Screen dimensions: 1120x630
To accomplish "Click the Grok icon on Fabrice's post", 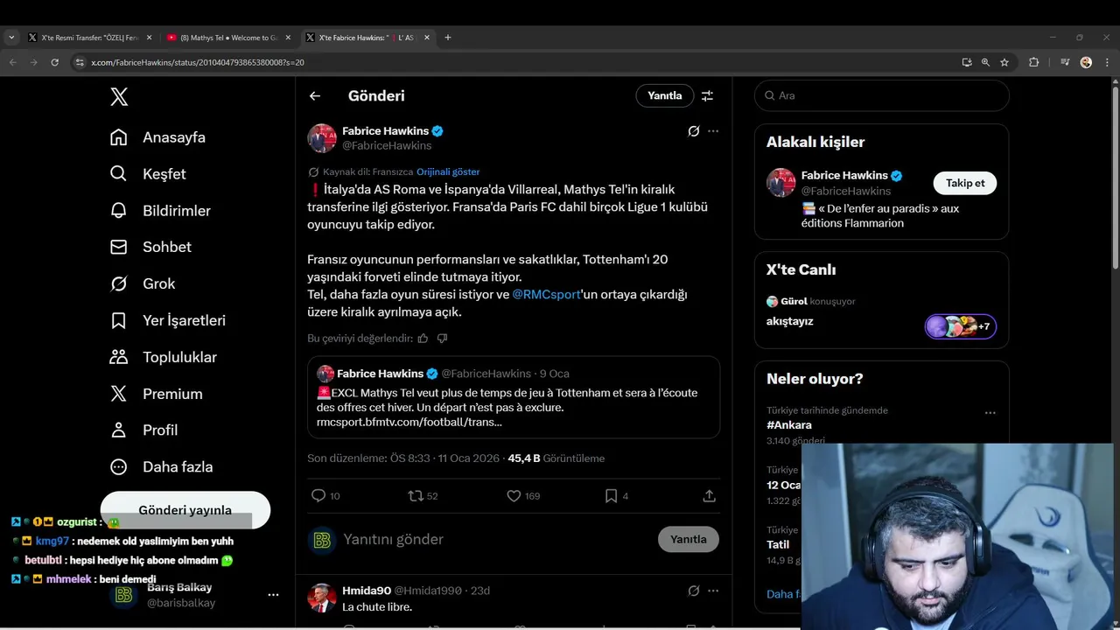I will pyautogui.click(x=693, y=131).
